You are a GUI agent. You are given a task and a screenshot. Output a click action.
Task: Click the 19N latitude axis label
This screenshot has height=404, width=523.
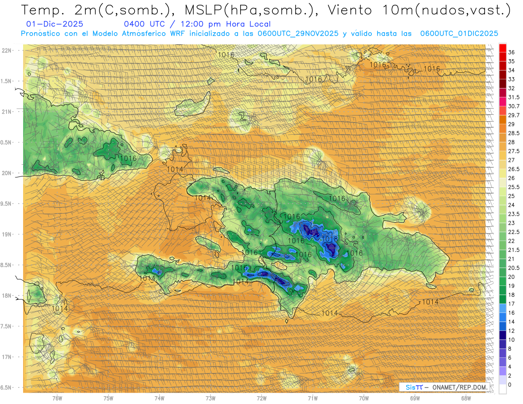7,234
